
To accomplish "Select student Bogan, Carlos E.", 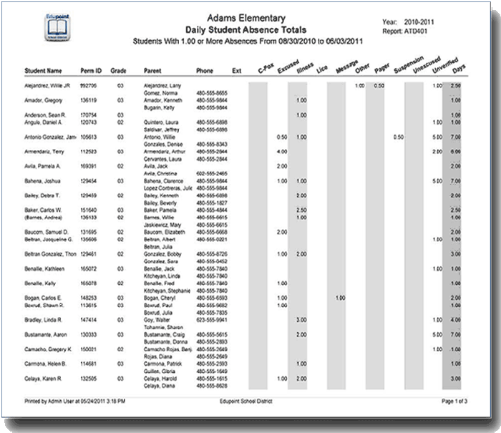I will 43,298.
